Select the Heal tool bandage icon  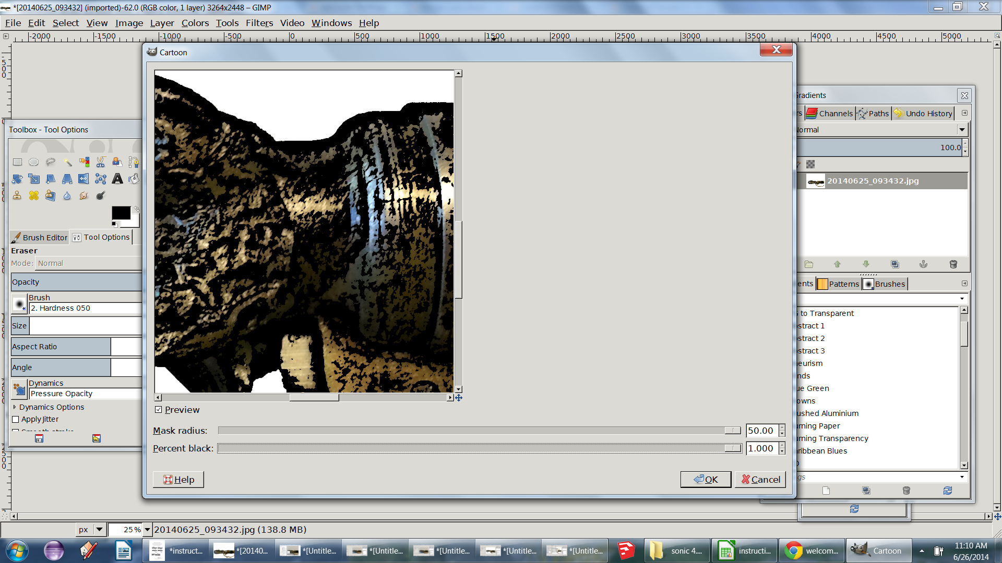tap(34, 195)
